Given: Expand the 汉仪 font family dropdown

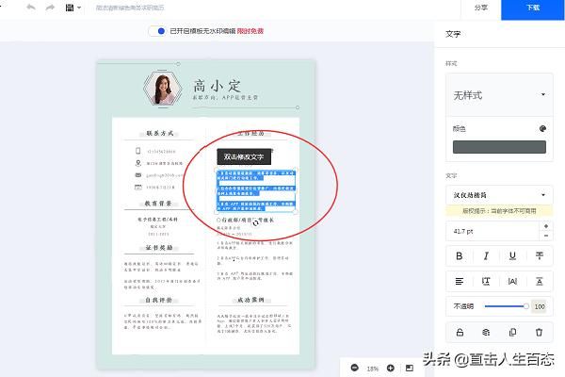Looking at the screenshot, I should point(499,195).
